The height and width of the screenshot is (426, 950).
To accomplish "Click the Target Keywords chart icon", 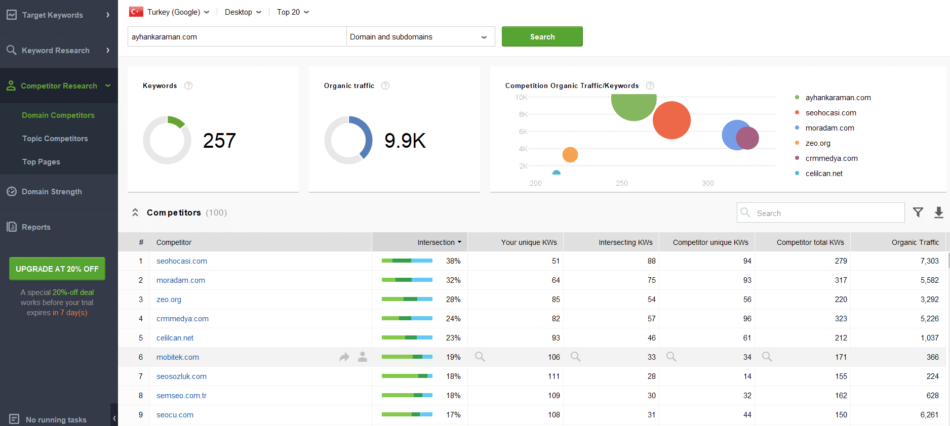I will (12, 15).
